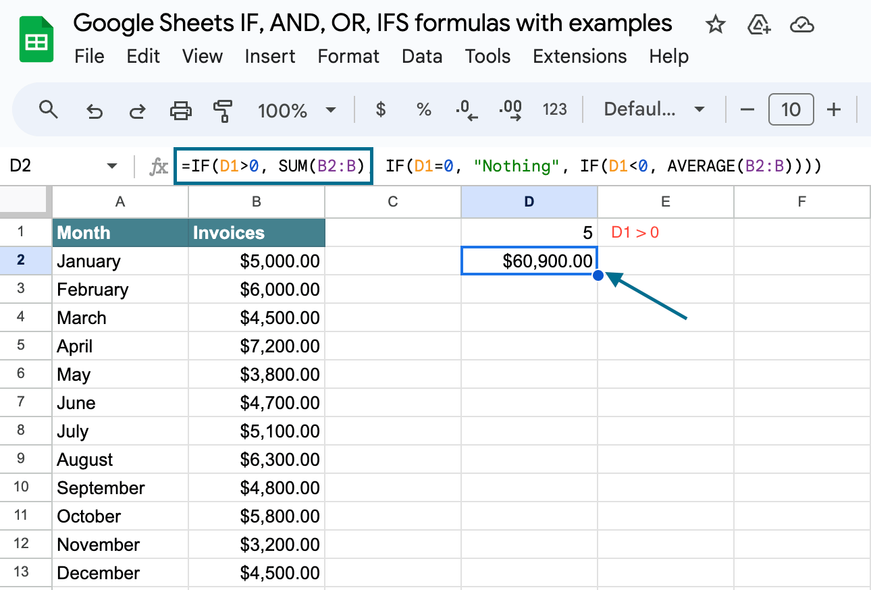The image size is (871, 590).
Task: Select cell D2 showing $60,900.00
Action: click(529, 261)
